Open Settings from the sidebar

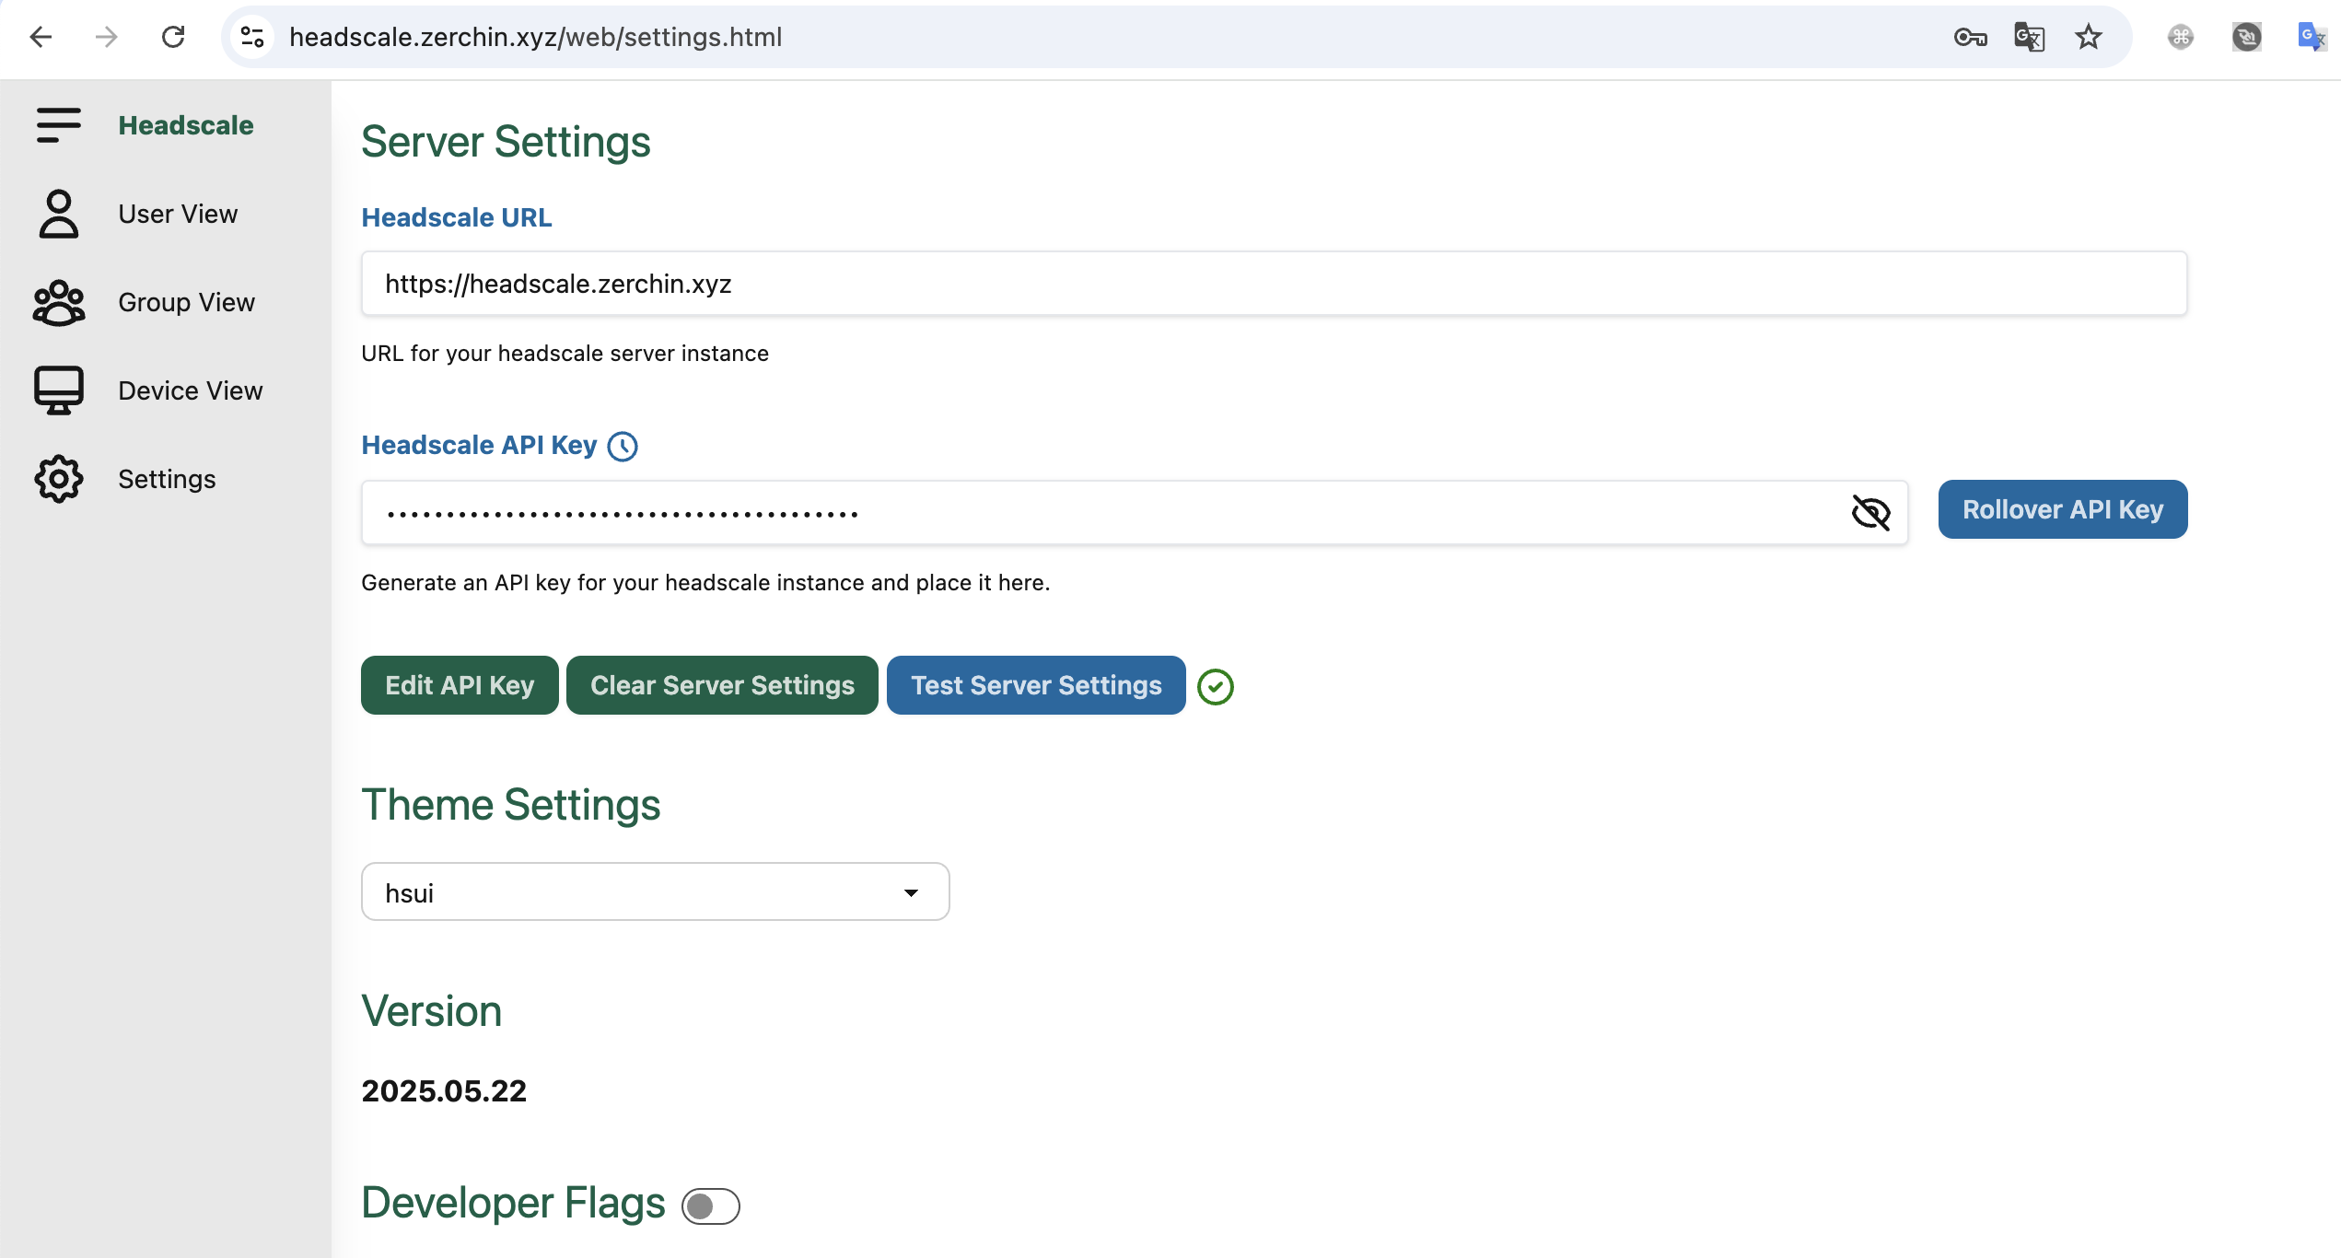(x=166, y=479)
